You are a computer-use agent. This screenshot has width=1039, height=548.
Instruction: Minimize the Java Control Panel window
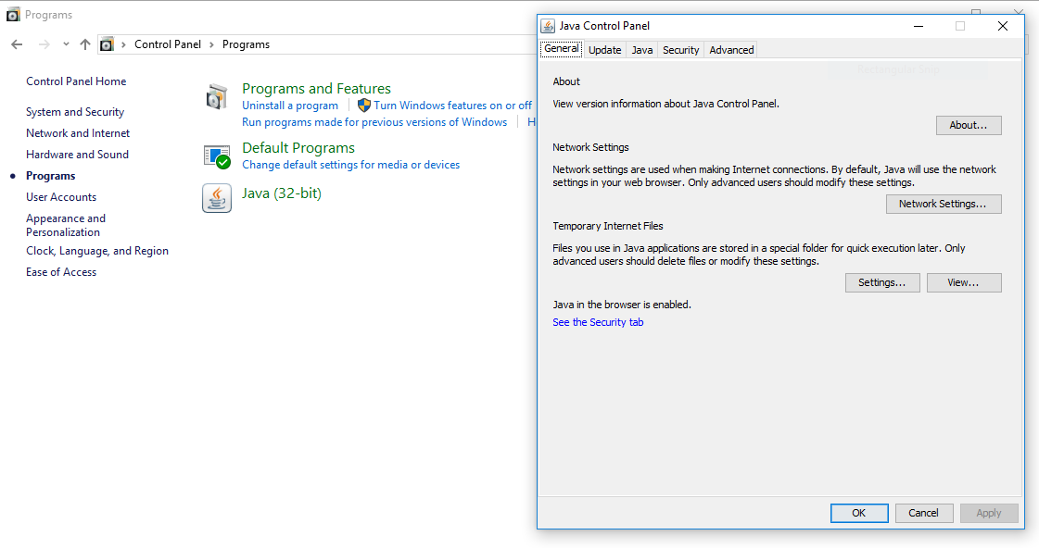point(919,26)
